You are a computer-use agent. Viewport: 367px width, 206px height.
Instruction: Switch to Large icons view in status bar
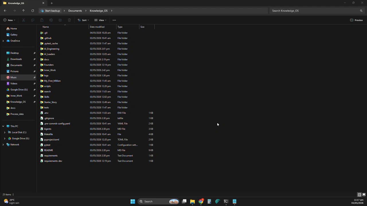pyautogui.click(x=364, y=195)
